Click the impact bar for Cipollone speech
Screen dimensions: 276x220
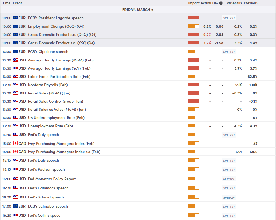click(x=194, y=51)
